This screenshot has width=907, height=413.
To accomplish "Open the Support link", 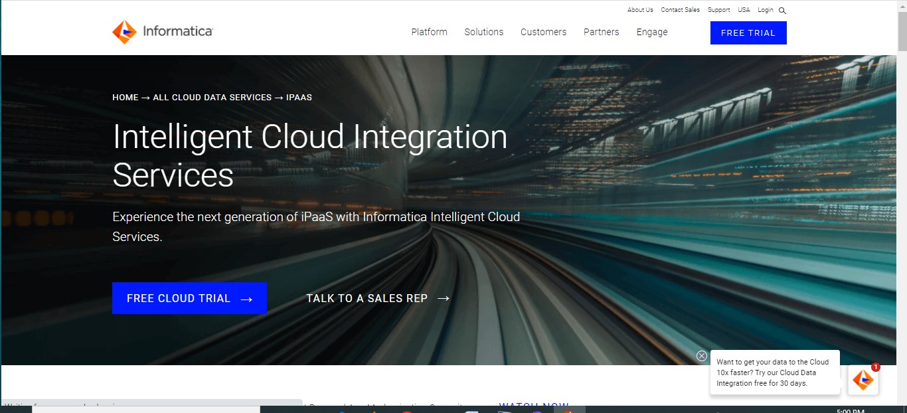I will [718, 10].
